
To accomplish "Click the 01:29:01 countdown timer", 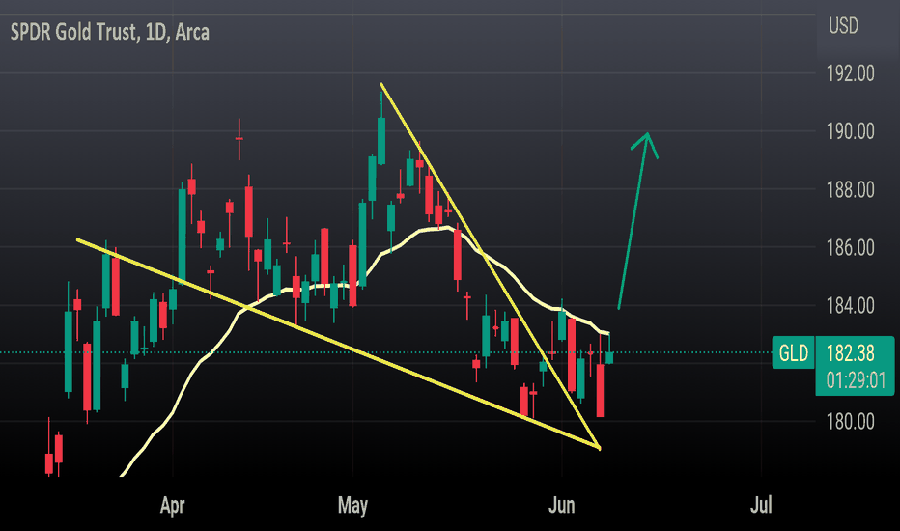I will click(856, 380).
